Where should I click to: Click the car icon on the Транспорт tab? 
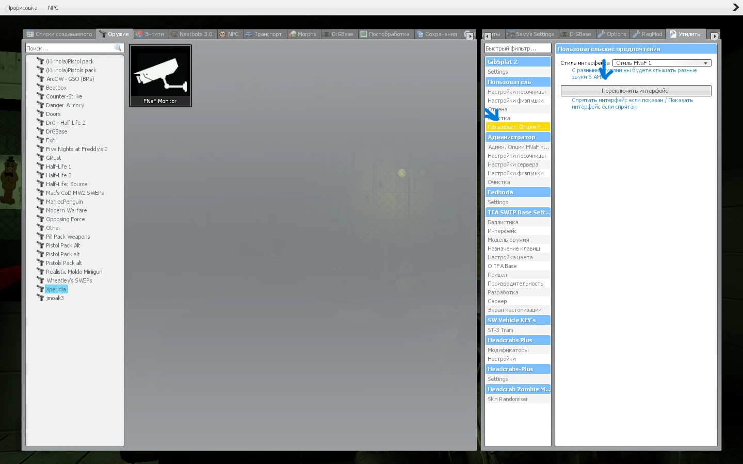point(249,34)
